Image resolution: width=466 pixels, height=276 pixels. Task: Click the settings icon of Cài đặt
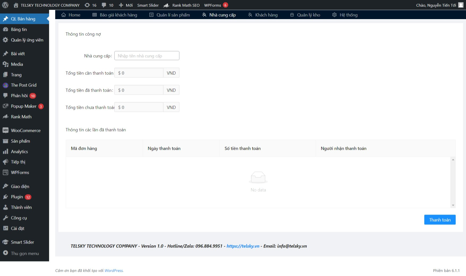click(x=5, y=228)
